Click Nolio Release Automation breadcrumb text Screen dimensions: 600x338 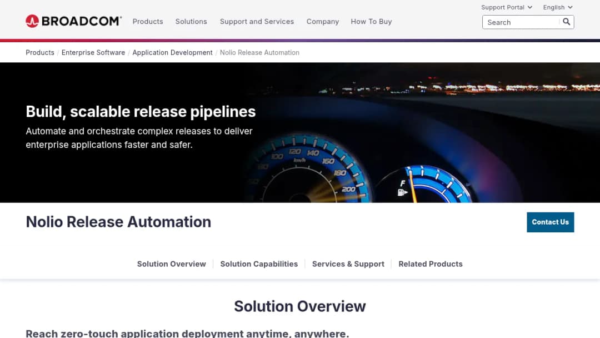click(x=259, y=52)
